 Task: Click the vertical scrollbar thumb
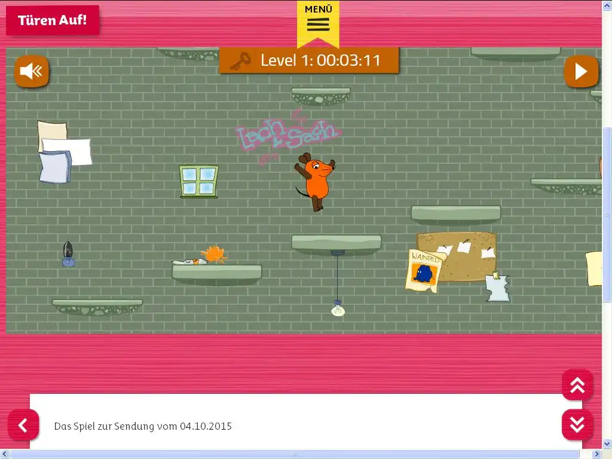607,215
